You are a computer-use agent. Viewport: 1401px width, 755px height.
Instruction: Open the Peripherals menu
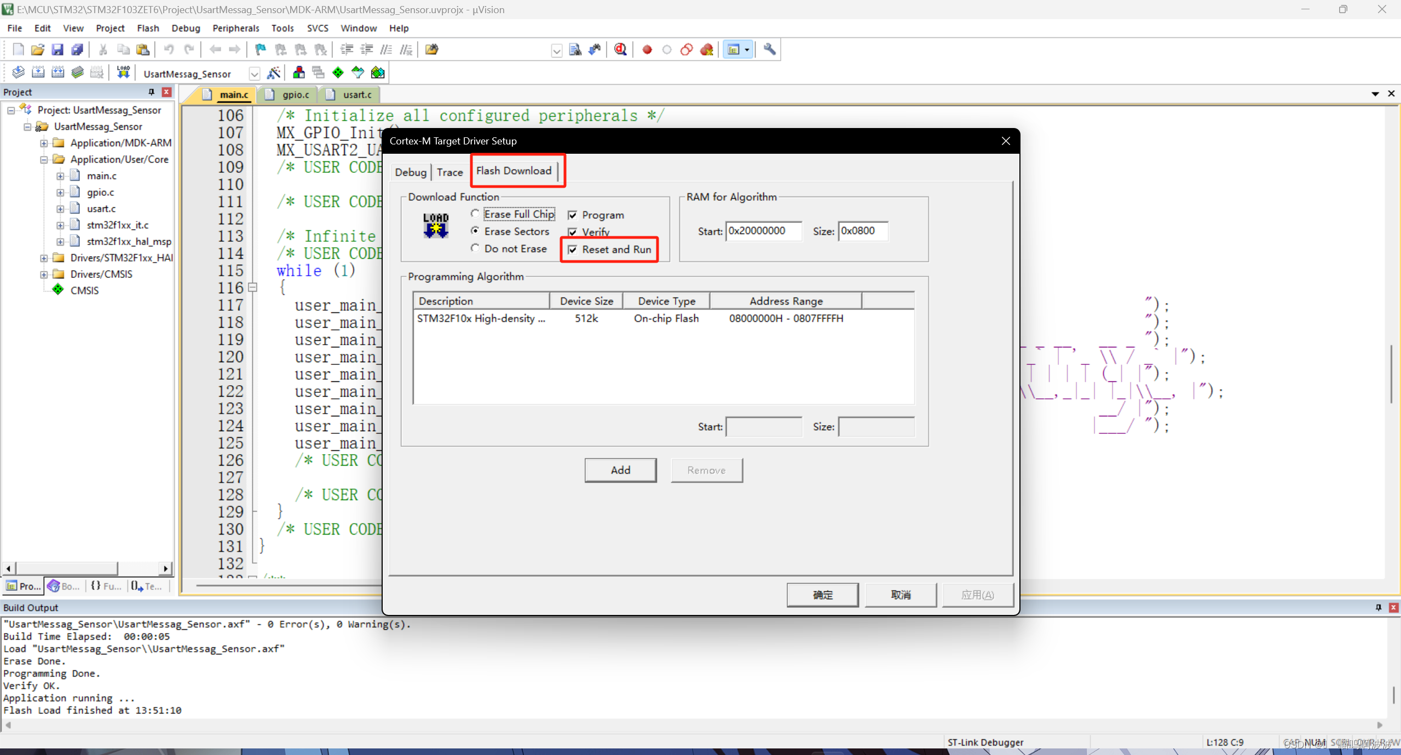pyautogui.click(x=235, y=28)
